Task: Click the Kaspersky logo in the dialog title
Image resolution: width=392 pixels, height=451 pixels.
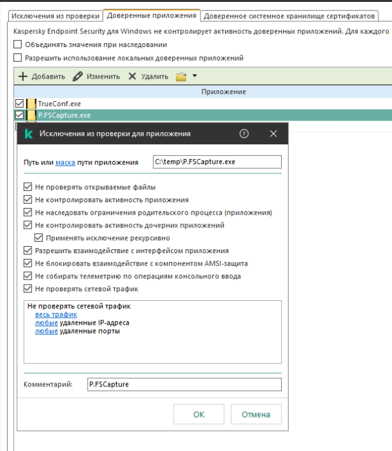Action: click(x=28, y=134)
